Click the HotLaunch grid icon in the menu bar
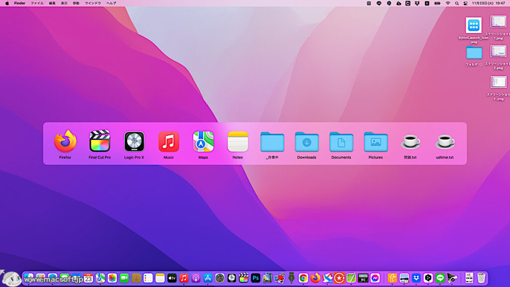Image resolution: width=510 pixels, height=287 pixels. (369, 3)
